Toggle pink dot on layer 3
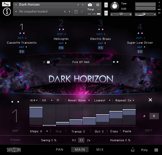The image size is (162, 155). pos(103,29)
